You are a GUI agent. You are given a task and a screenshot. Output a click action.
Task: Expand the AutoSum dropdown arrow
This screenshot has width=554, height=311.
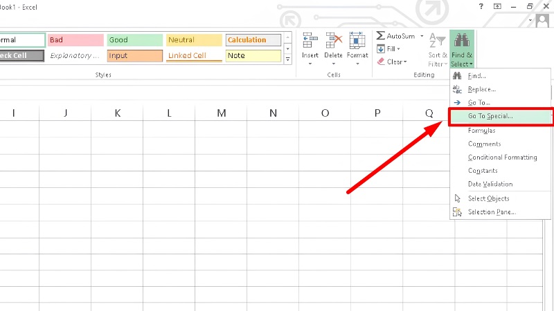point(422,36)
